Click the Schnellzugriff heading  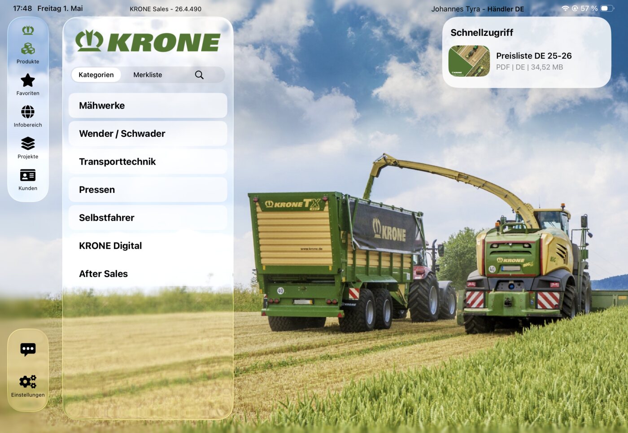pyautogui.click(x=482, y=33)
